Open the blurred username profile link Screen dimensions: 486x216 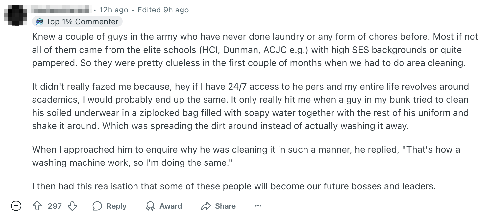pos(61,10)
